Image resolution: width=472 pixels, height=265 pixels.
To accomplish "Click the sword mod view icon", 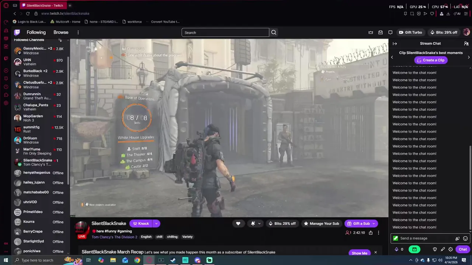I will coord(442,249).
